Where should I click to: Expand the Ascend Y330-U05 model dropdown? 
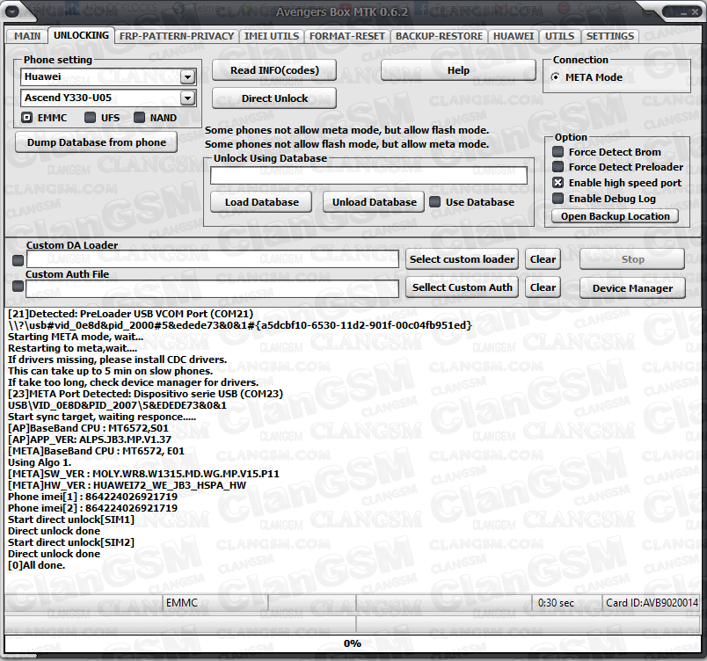[187, 98]
